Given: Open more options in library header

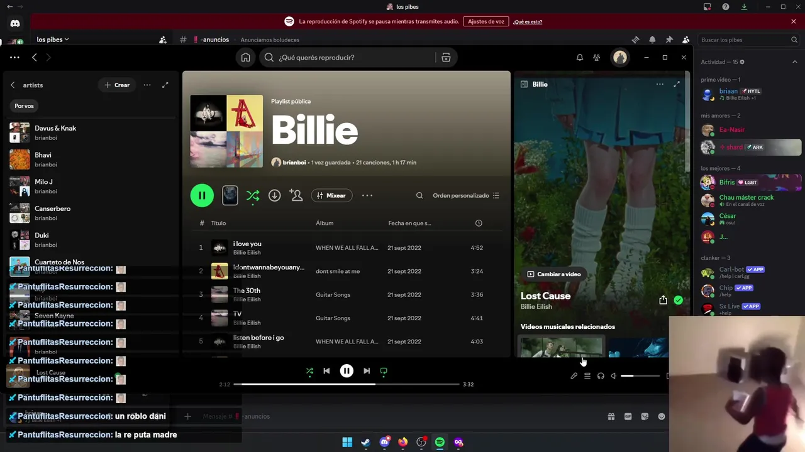Looking at the screenshot, I should coord(147,85).
